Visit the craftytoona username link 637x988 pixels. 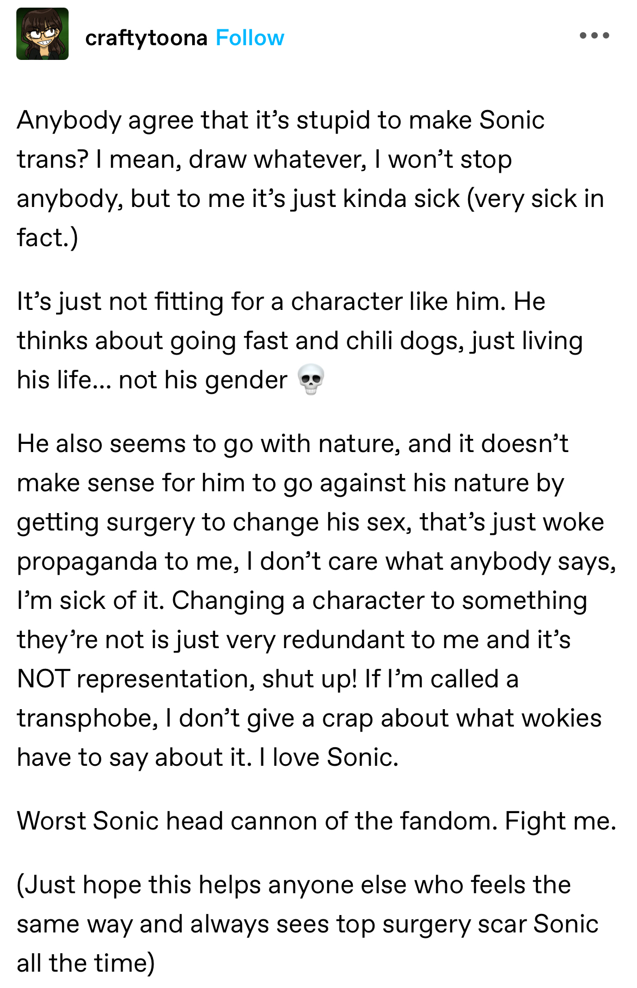point(146,38)
